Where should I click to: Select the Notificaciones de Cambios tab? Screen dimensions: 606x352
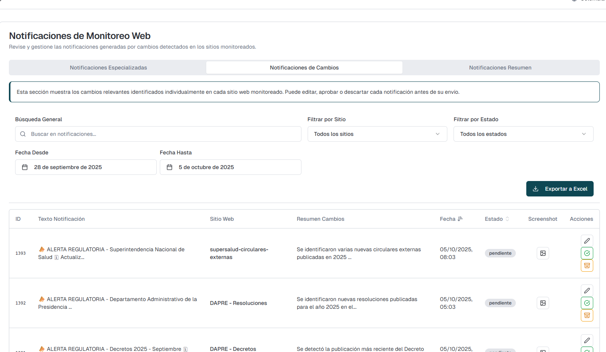(x=304, y=68)
